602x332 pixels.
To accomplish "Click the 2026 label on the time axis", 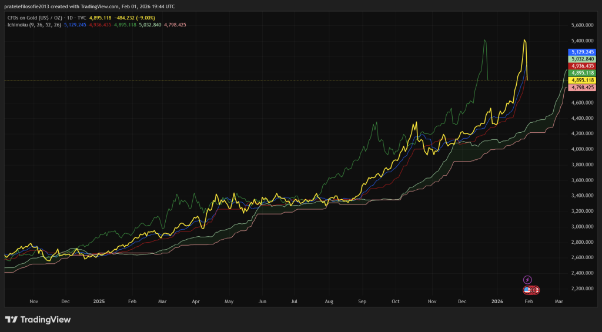I will pyautogui.click(x=497, y=301).
